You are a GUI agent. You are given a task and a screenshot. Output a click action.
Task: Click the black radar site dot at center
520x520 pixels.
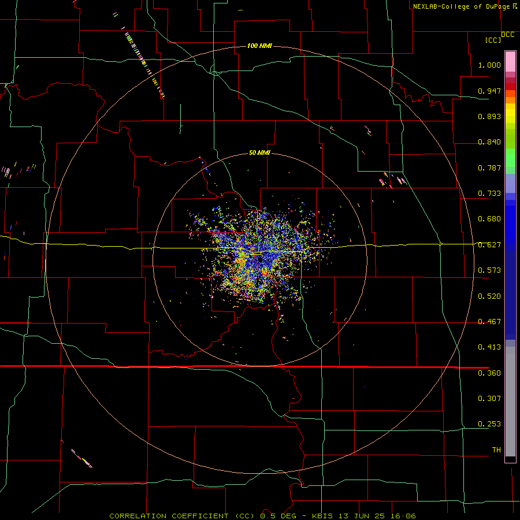point(260,260)
